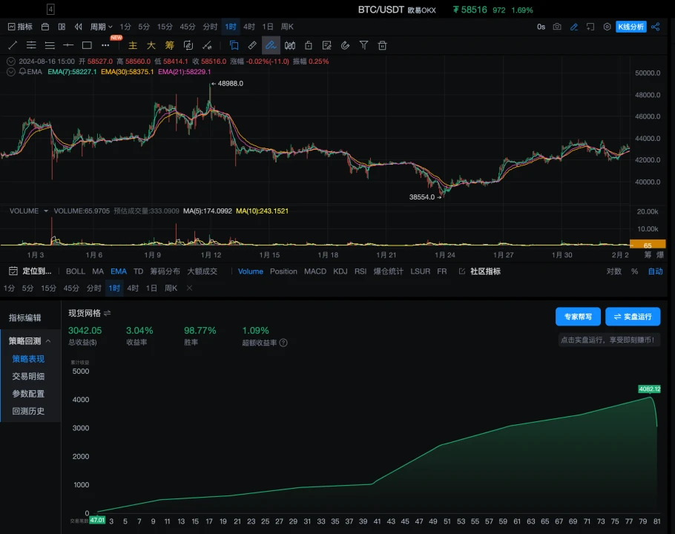Open 交易明细 in the sidebar
Screen dimensions: 675x534
(28, 376)
